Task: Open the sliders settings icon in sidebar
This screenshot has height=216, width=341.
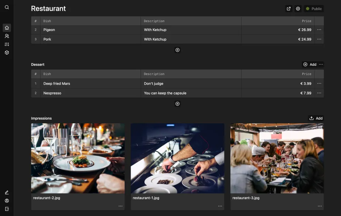Action: (x=7, y=44)
